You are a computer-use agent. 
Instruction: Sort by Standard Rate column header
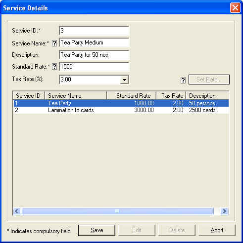point(132,96)
